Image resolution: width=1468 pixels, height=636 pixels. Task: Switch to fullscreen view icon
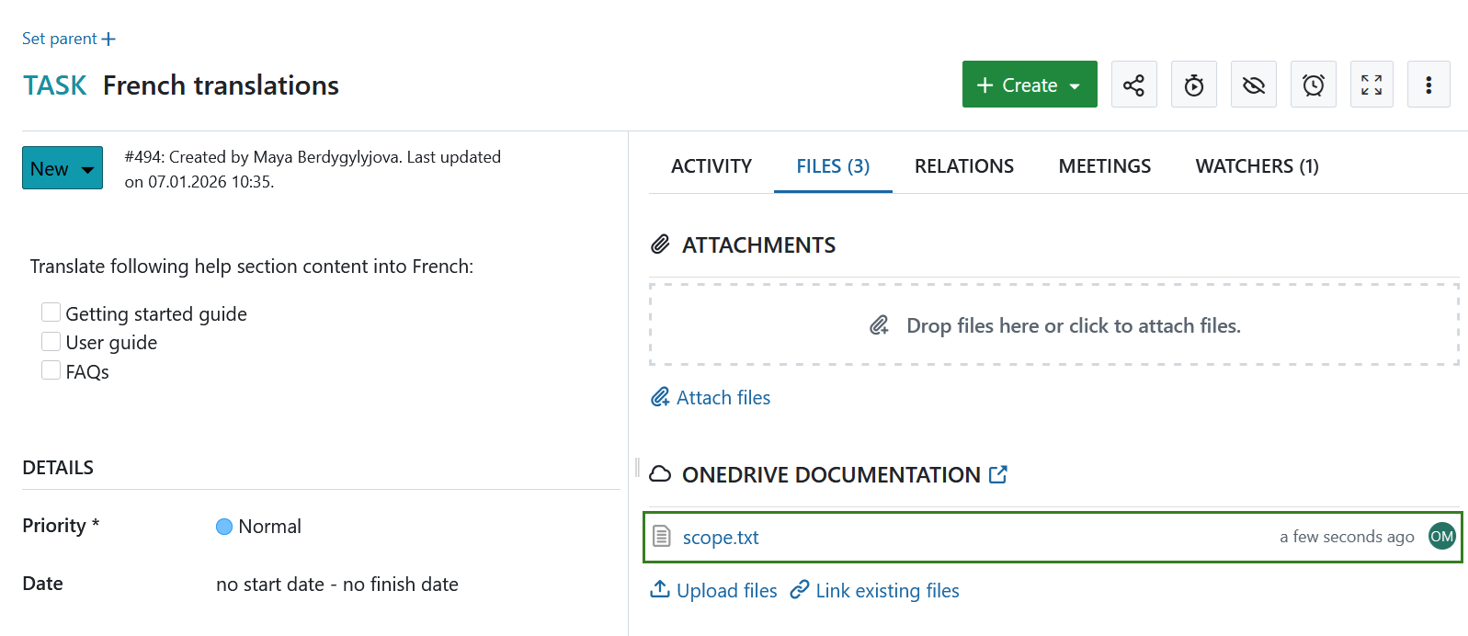(1371, 85)
